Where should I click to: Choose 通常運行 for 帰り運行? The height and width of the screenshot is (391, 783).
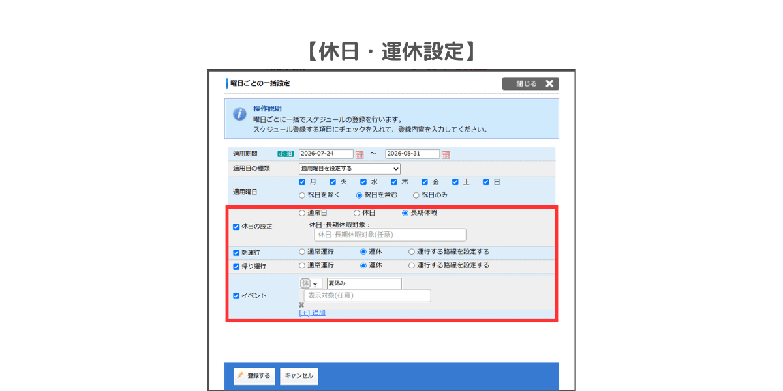(x=302, y=266)
